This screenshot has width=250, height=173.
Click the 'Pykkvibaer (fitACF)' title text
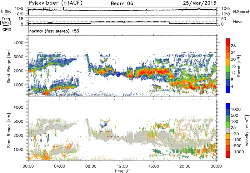click(x=56, y=3)
